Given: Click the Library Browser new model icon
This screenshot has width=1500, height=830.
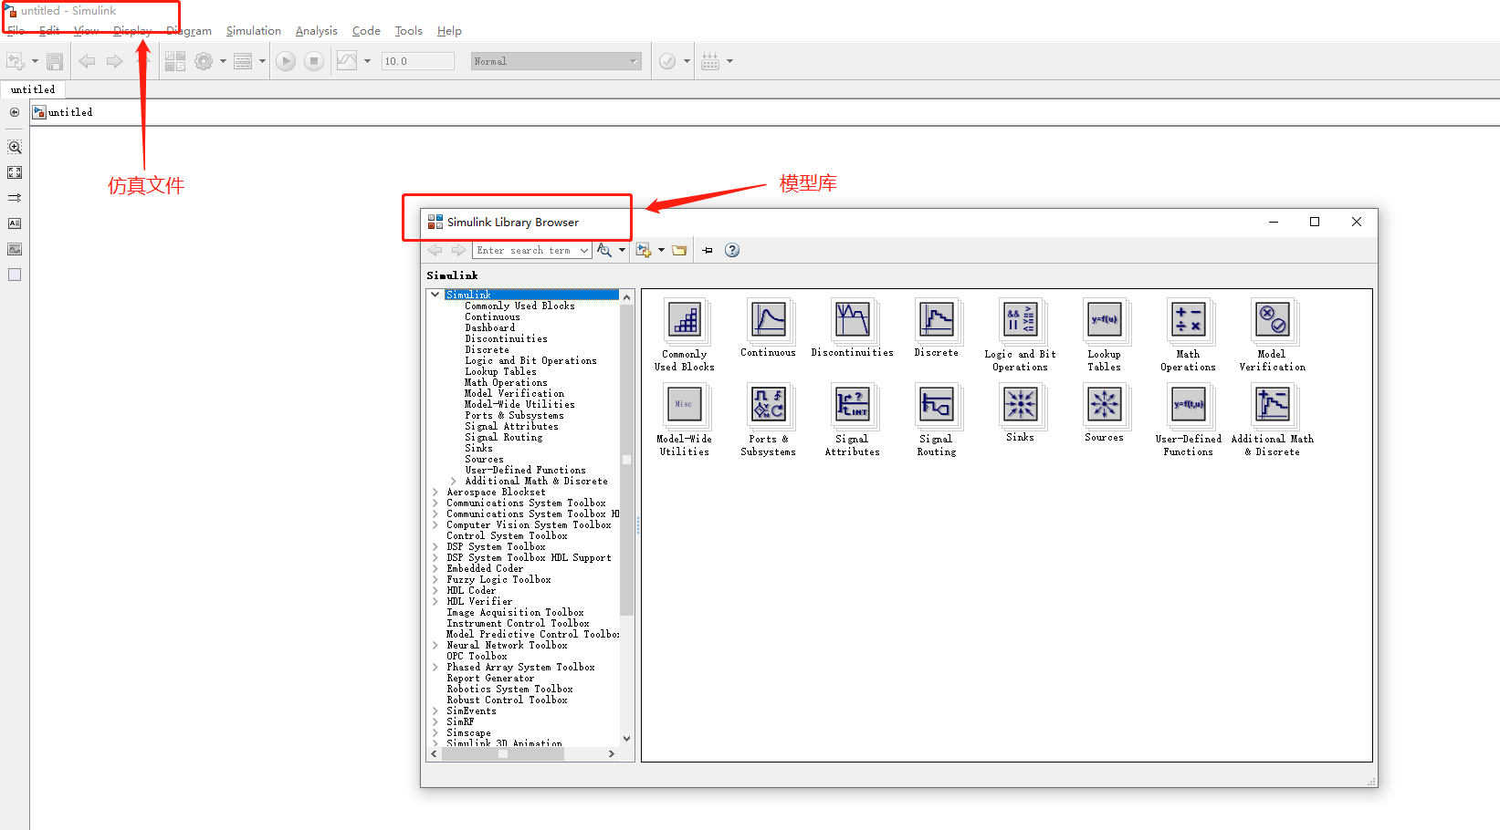Looking at the screenshot, I should (644, 250).
